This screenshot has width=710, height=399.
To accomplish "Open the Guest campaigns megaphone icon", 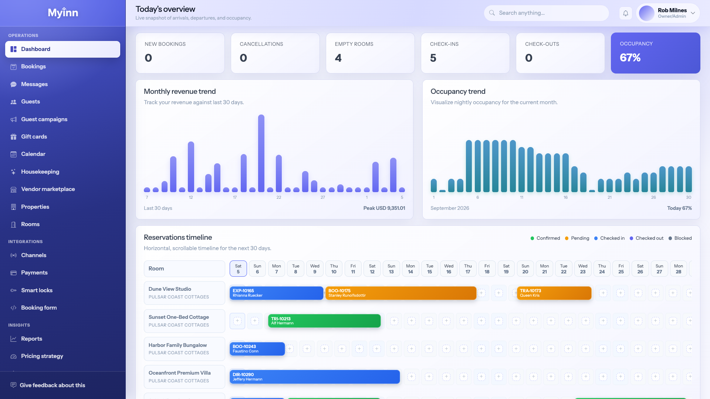I will (13, 119).
